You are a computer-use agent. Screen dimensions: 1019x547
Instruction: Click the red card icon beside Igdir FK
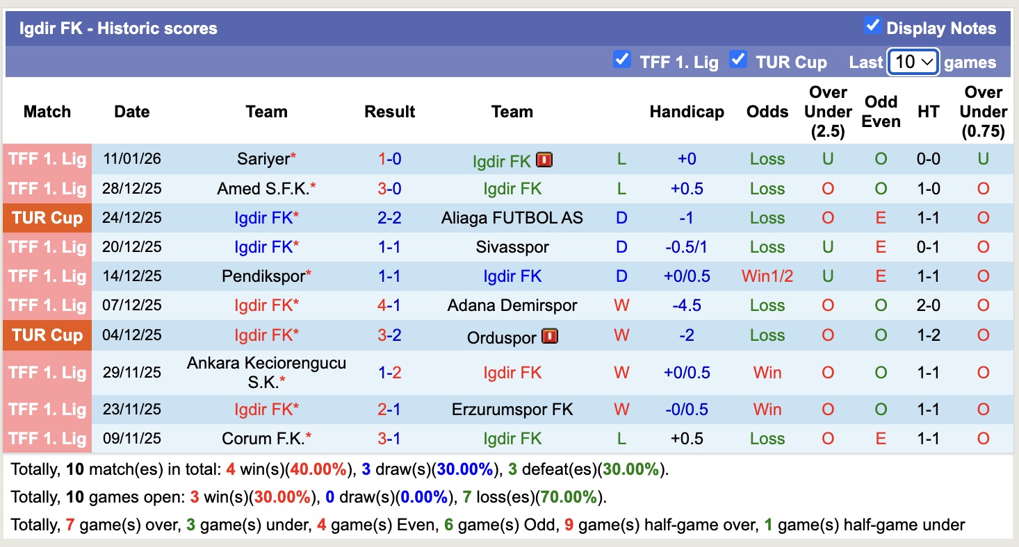(545, 159)
